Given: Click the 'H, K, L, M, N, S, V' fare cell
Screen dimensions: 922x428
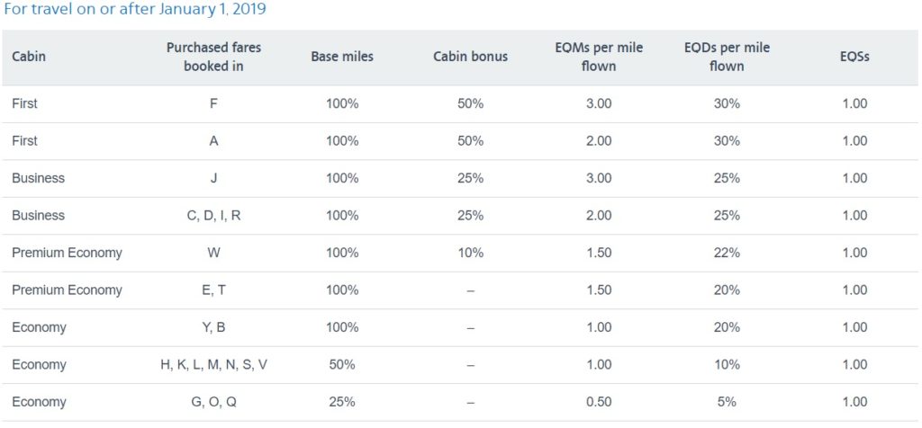Looking at the screenshot, I should tap(213, 365).
